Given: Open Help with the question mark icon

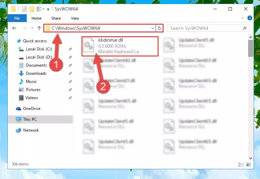Looking at the screenshot, I should (250, 18).
